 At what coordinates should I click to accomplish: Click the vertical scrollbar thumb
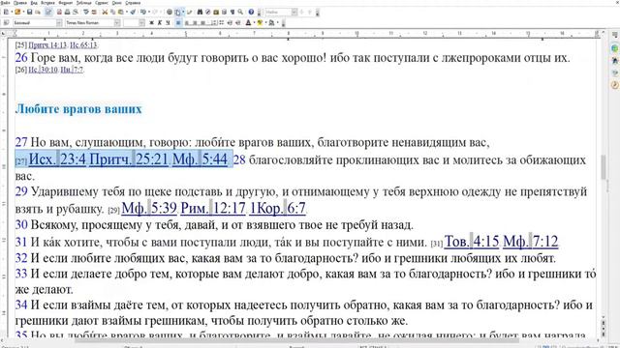coord(604,167)
